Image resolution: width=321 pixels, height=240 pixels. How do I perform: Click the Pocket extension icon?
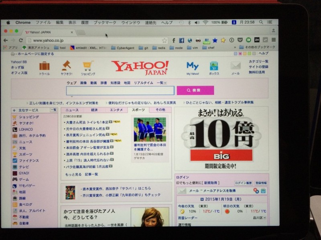click(x=240, y=40)
